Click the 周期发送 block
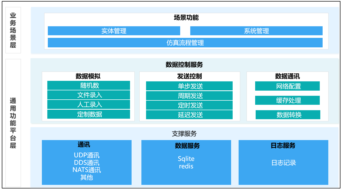 (189, 96)
